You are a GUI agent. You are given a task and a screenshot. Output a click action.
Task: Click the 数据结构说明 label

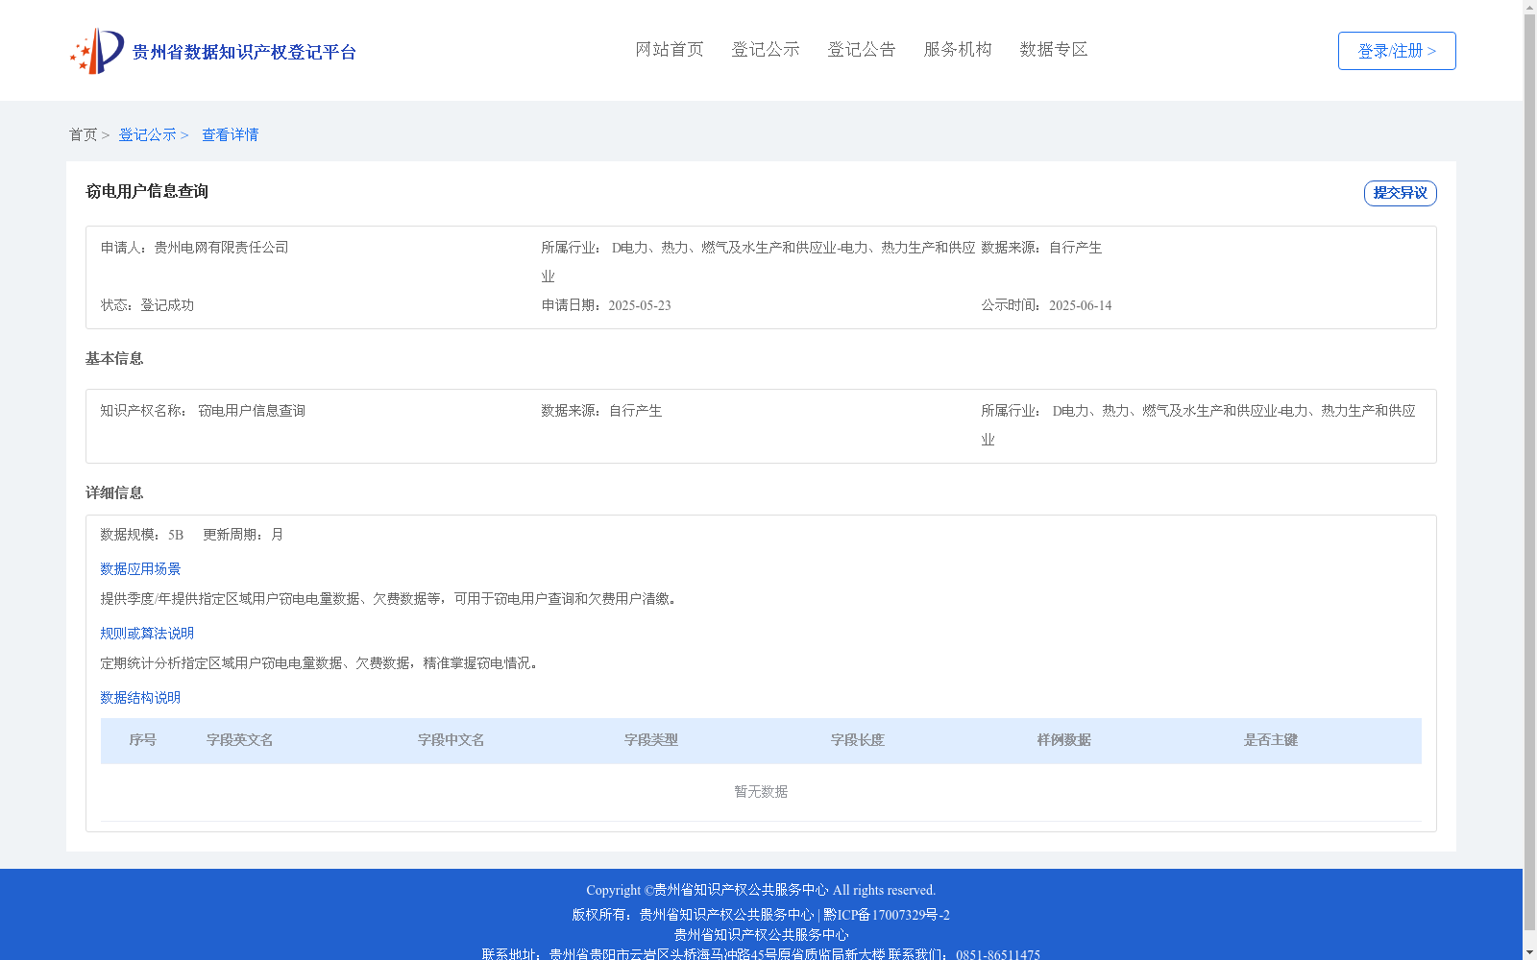140,698
